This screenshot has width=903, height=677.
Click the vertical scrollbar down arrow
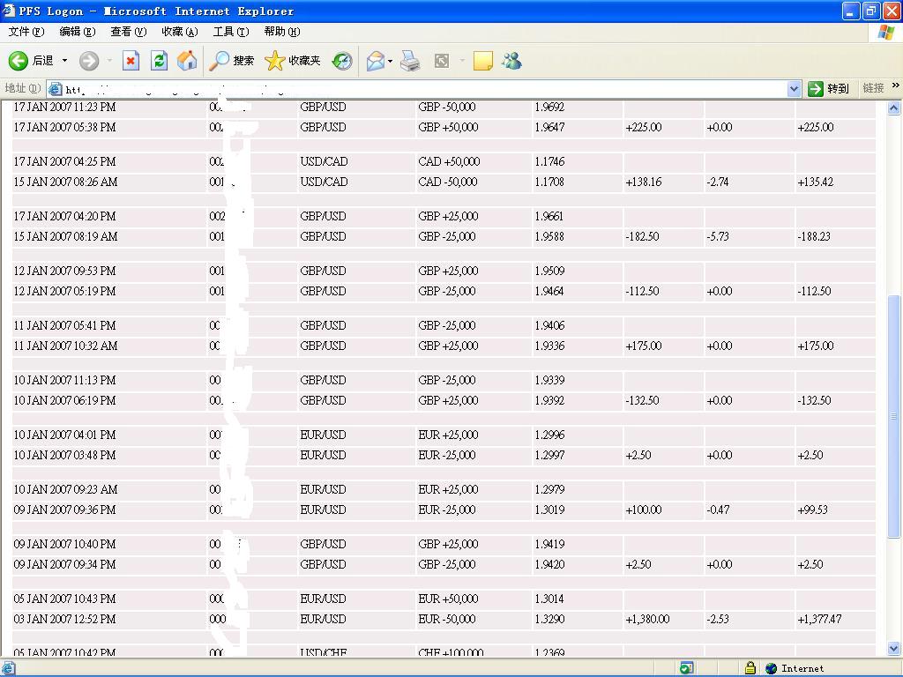click(893, 648)
